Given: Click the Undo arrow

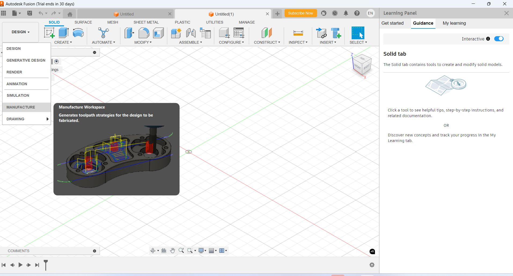Looking at the screenshot, I should click(41, 13).
